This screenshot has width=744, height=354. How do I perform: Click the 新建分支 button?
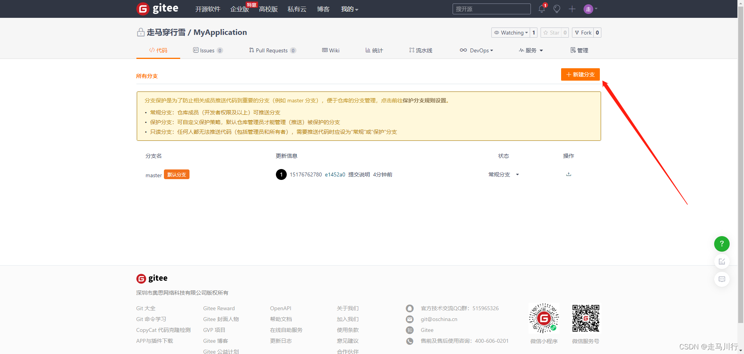click(580, 74)
